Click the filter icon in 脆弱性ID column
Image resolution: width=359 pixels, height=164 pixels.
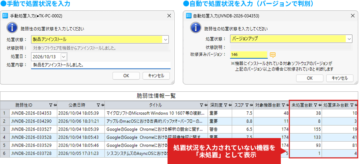click(x=51, y=105)
